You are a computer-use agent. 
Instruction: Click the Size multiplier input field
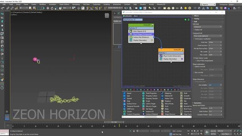215,85
